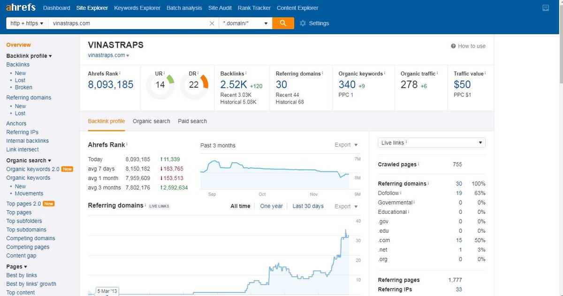Open the Anchors sidebar link
Screen dimensions: 563x296
[x=16, y=123]
